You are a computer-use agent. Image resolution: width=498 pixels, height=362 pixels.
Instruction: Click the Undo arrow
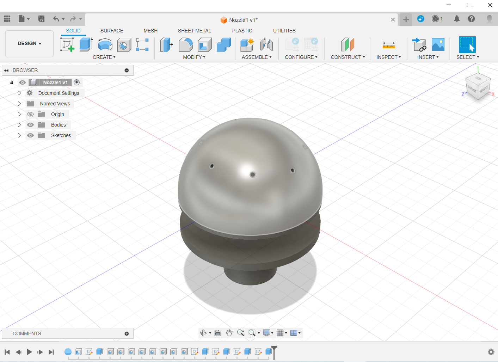coord(56,19)
